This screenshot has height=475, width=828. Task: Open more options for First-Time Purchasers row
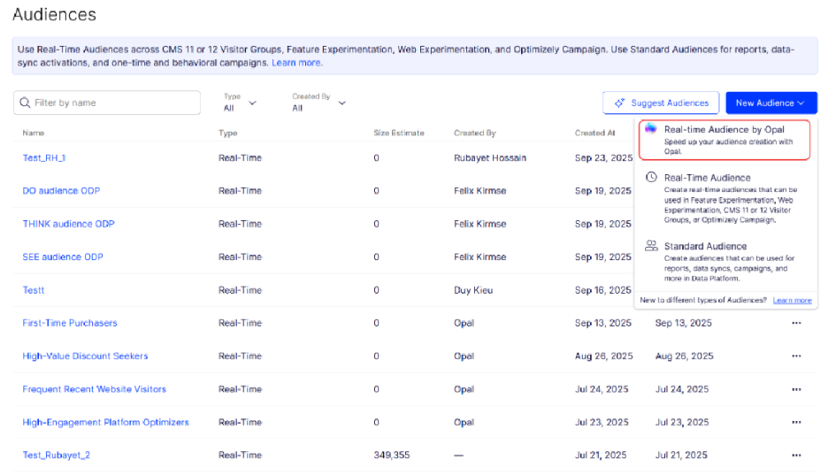pos(796,323)
